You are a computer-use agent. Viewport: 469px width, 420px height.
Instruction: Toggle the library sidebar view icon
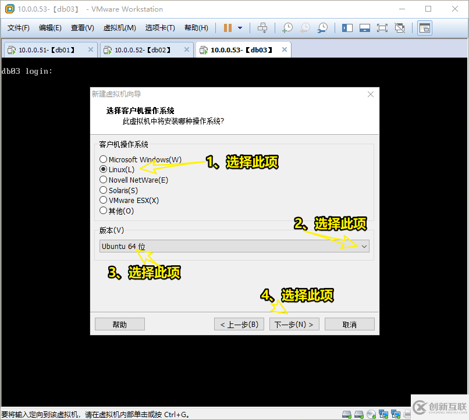click(x=347, y=28)
